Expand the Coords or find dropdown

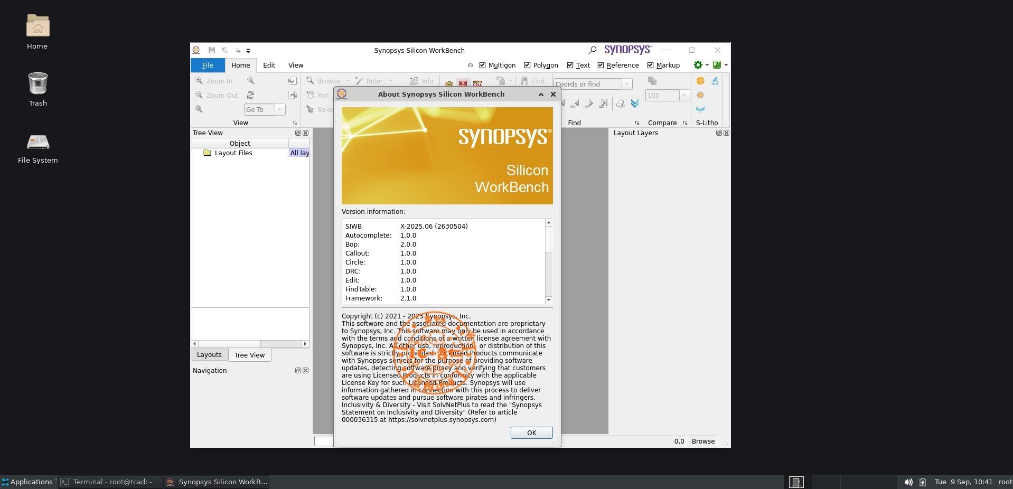click(x=626, y=84)
